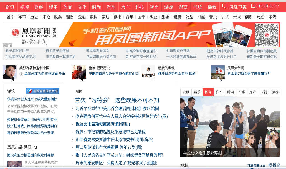
Task: Open 周末的雄安新区 photo story link
Action: click(x=117, y=163)
